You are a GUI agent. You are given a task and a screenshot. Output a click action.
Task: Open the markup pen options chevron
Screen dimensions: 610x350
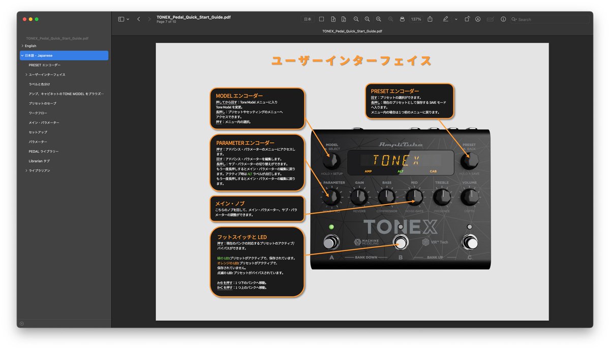(456, 19)
